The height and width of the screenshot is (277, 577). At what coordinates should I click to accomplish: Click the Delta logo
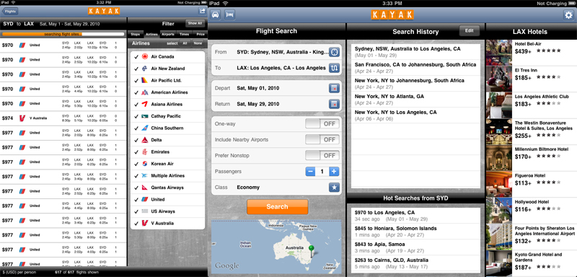pyautogui.click(x=145, y=140)
